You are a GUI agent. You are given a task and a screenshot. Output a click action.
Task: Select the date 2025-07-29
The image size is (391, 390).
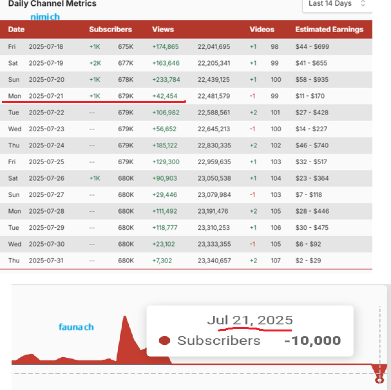click(46, 228)
